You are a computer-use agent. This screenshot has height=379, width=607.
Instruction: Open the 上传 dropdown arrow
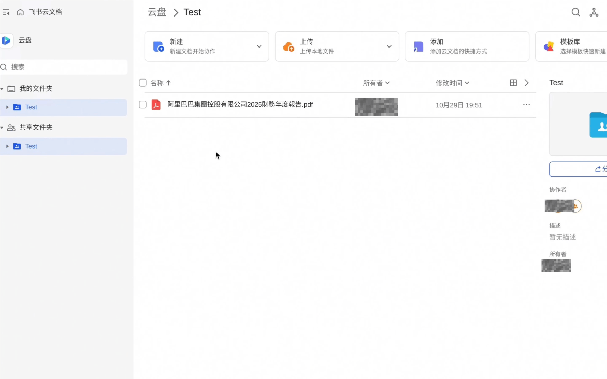pyautogui.click(x=389, y=46)
